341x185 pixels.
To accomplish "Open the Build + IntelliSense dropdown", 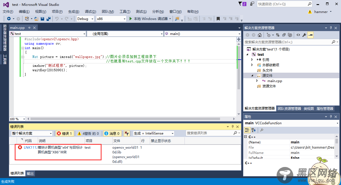I will [154, 133].
